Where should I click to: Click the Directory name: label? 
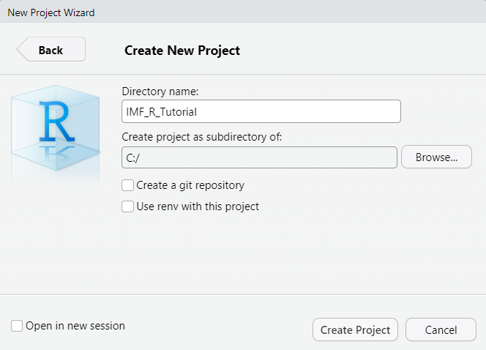click(160, 92)
